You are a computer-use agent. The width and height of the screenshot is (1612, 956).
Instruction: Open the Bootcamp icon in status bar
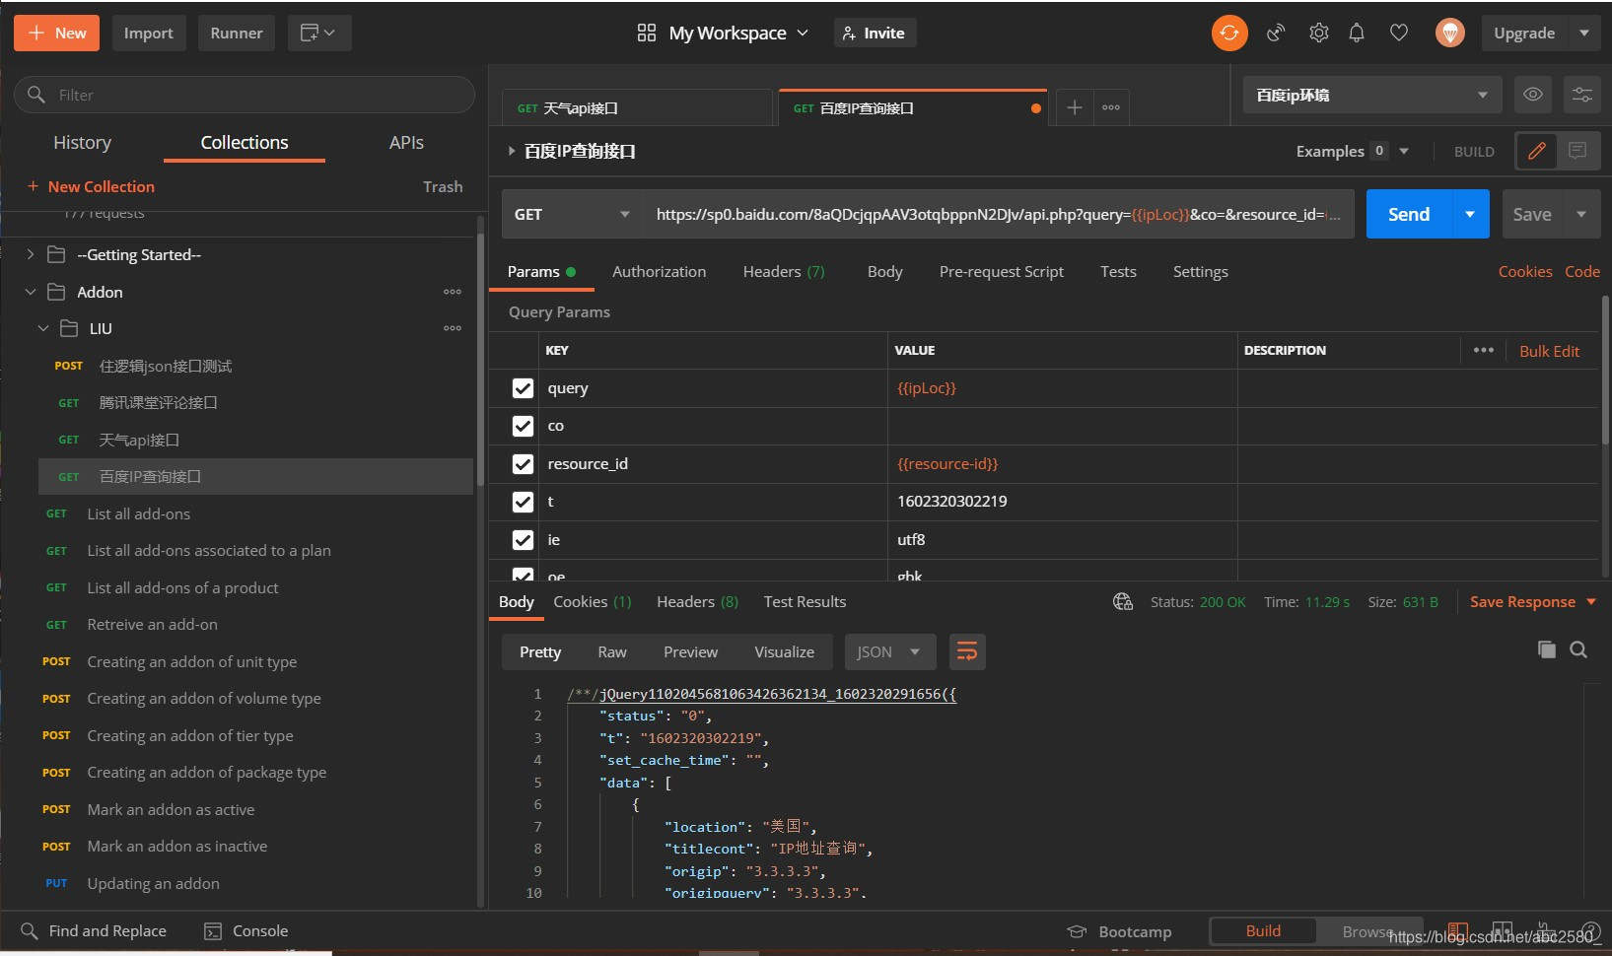[x=1077, y=931]
